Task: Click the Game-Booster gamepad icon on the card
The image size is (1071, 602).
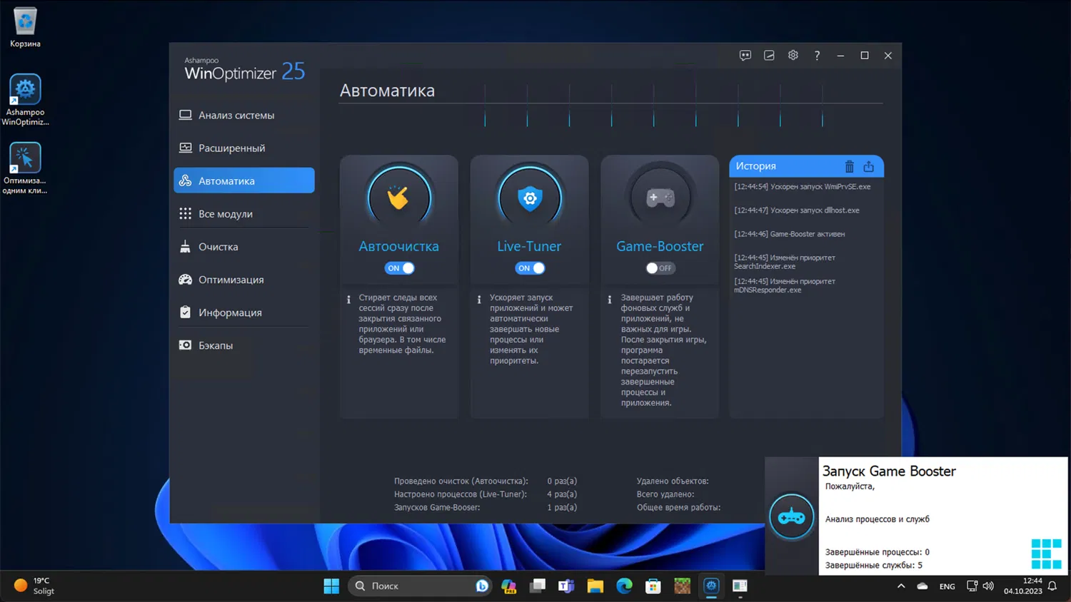Action: [660, 198]
